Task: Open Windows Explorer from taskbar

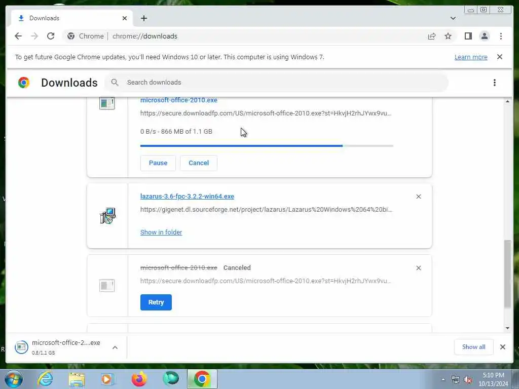Action: coord(77,379)
